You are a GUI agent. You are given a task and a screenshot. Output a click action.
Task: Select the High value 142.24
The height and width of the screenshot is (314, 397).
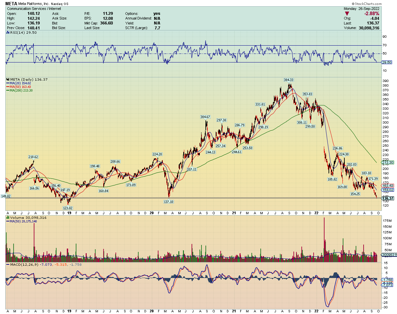(33, 18)
